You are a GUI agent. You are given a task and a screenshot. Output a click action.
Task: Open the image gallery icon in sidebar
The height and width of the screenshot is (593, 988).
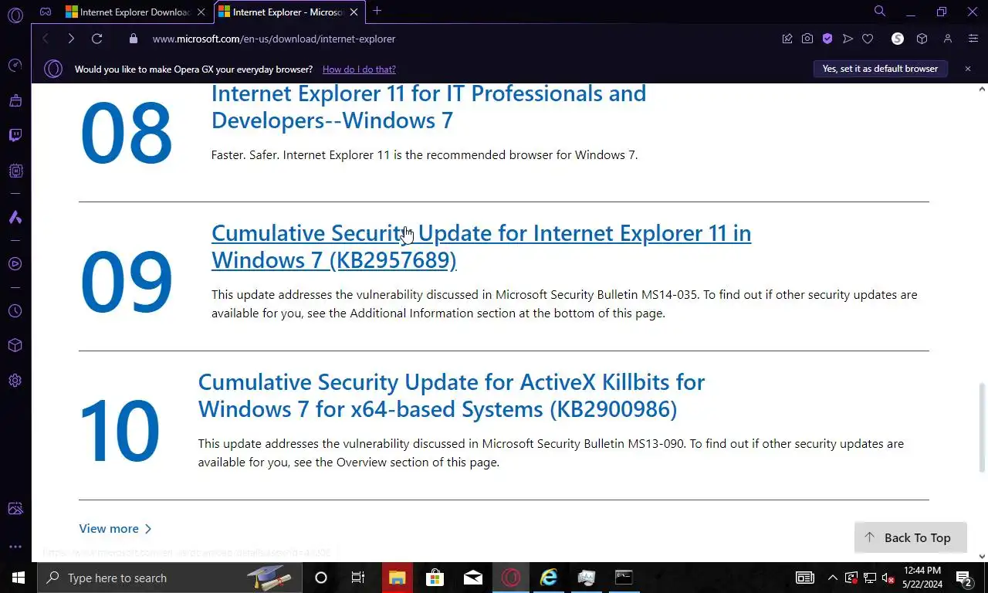[x=15, y=509]
